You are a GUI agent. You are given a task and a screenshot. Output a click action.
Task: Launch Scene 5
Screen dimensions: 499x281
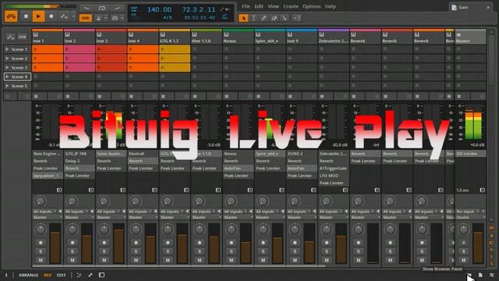pos(7,86)
